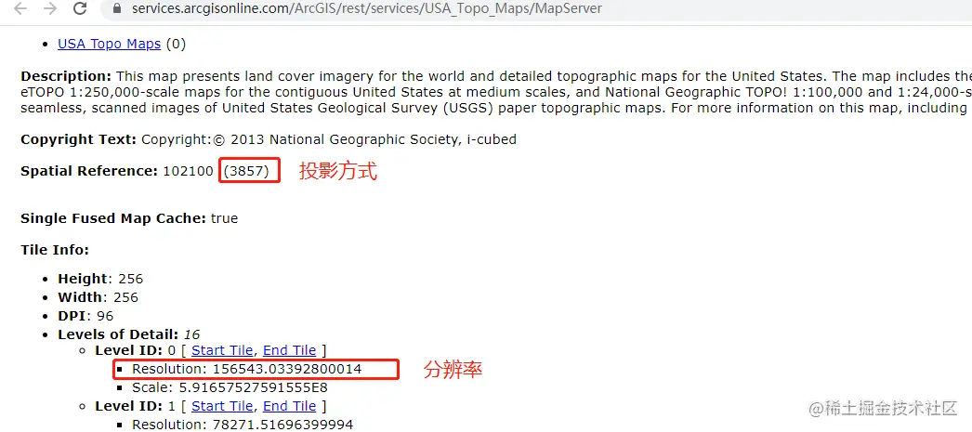The image size is (972, 432).
Task: Open Start Tile link for Level ID 1
Action: 222,406
